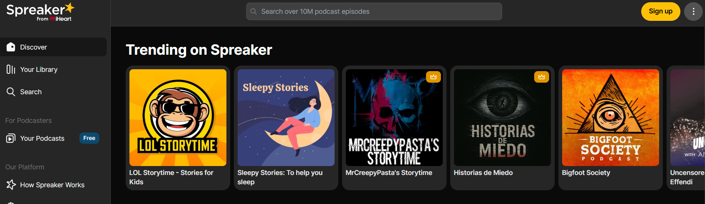Open LOL Storytime cover art

coord(178,118)
